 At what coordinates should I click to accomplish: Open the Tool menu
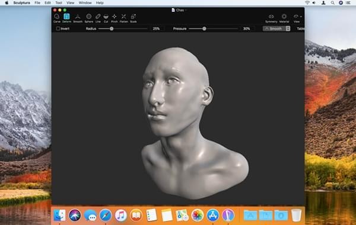pos(59,3)
